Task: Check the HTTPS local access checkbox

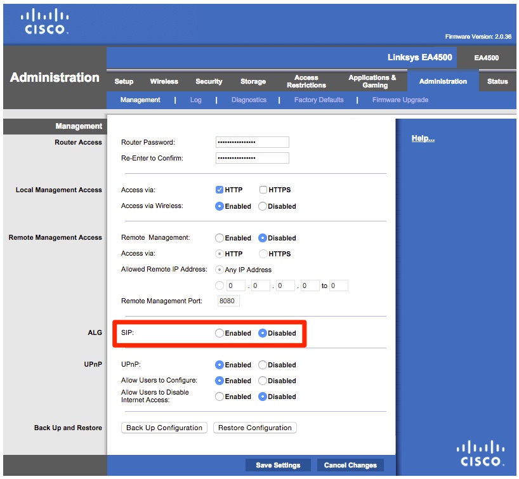Action: [263, 190]
